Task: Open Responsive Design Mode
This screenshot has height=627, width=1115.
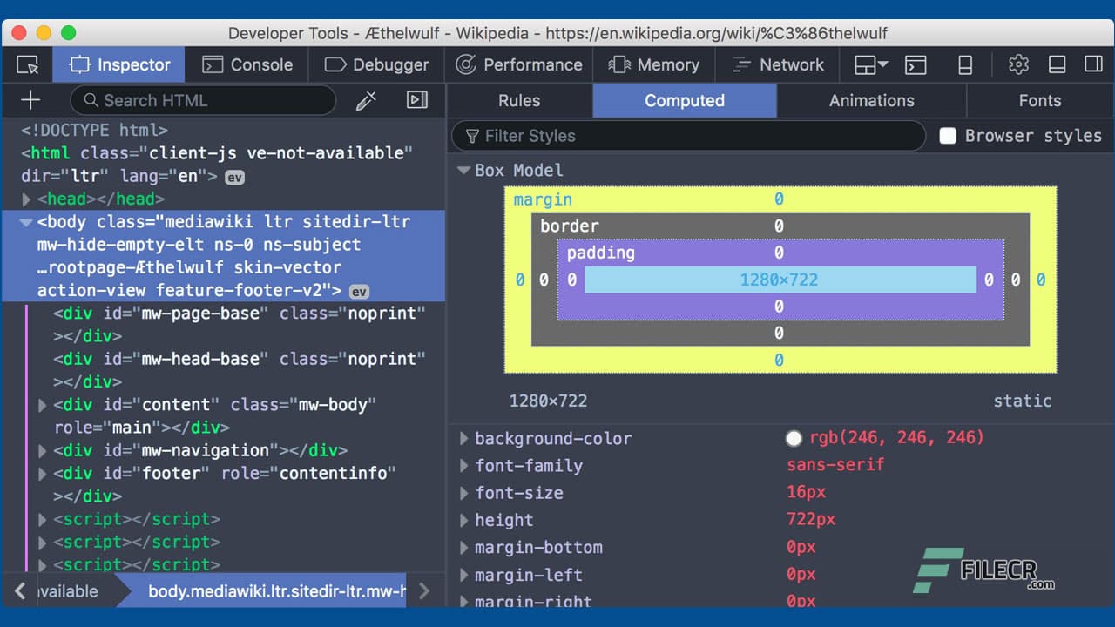Action: point(963,64)
